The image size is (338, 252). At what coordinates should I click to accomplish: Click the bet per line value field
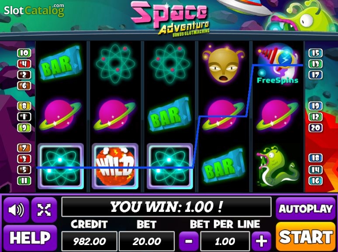[x=225, y=241]
